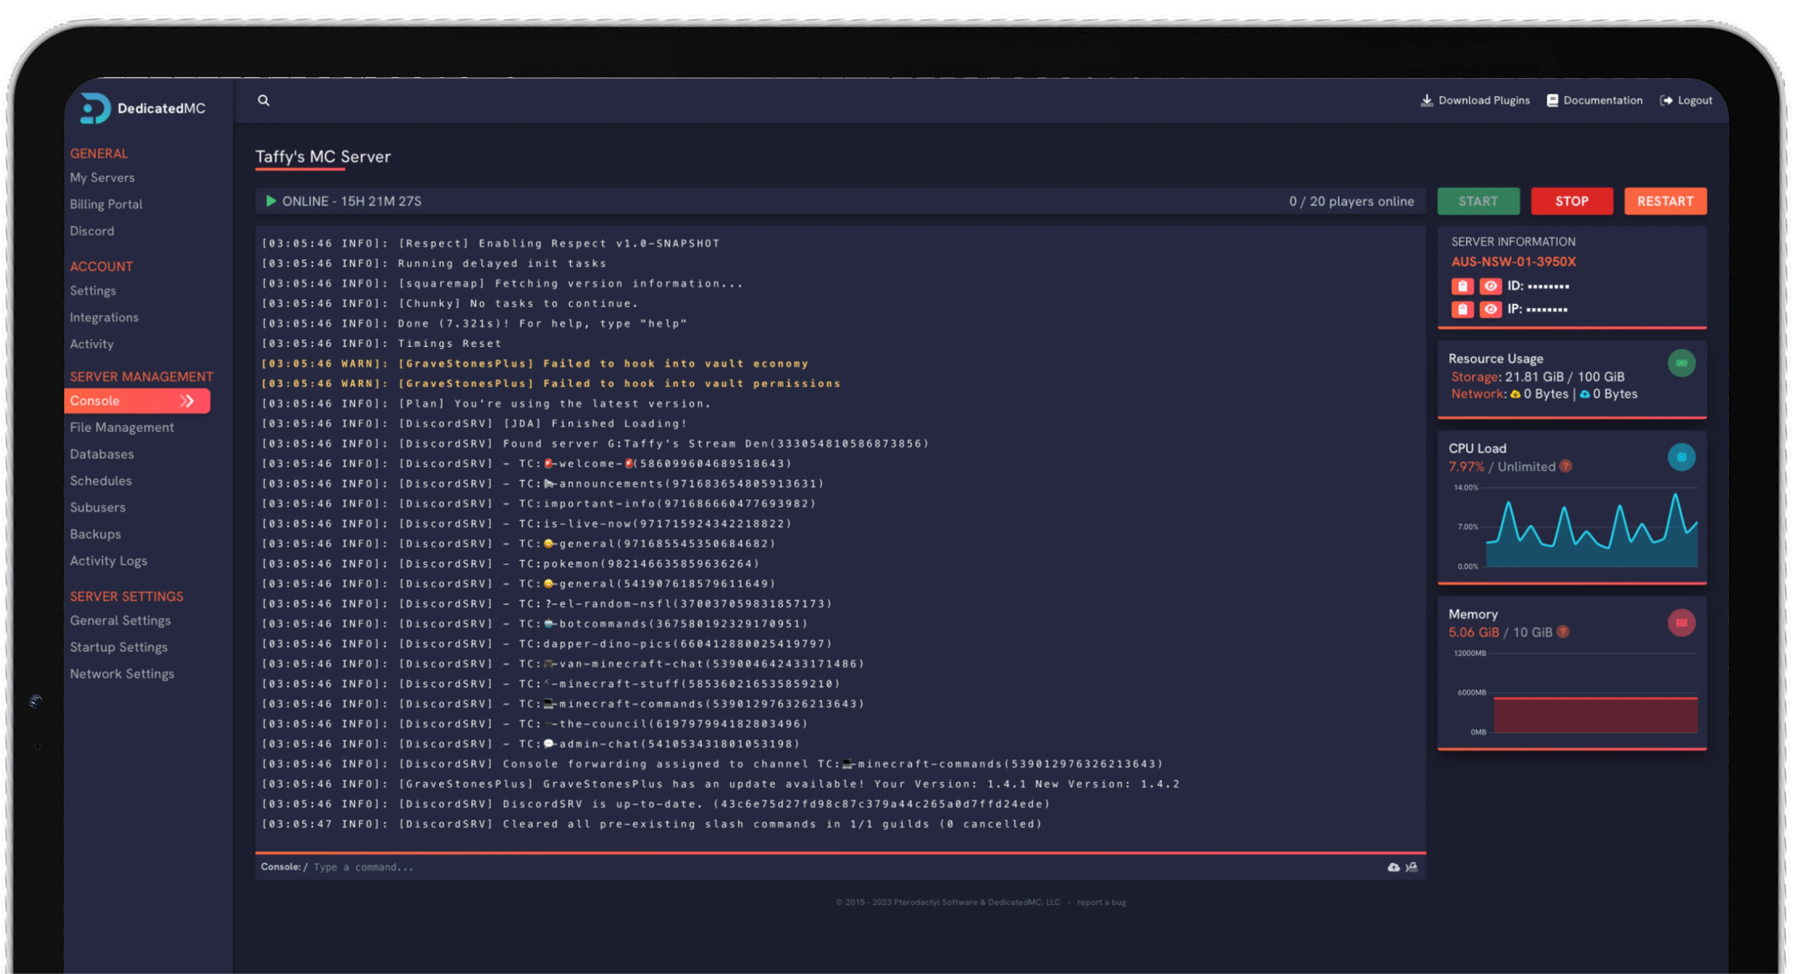Click the Memory limit help icon
The height and width of the screenshot is (974, 1800).
[x=1563, y=632]
